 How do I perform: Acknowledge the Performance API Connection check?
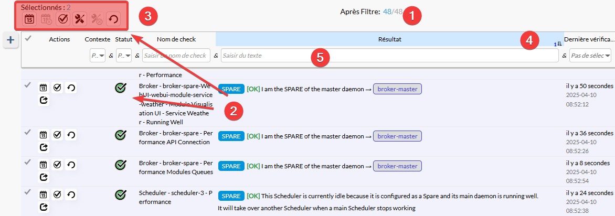57,135
